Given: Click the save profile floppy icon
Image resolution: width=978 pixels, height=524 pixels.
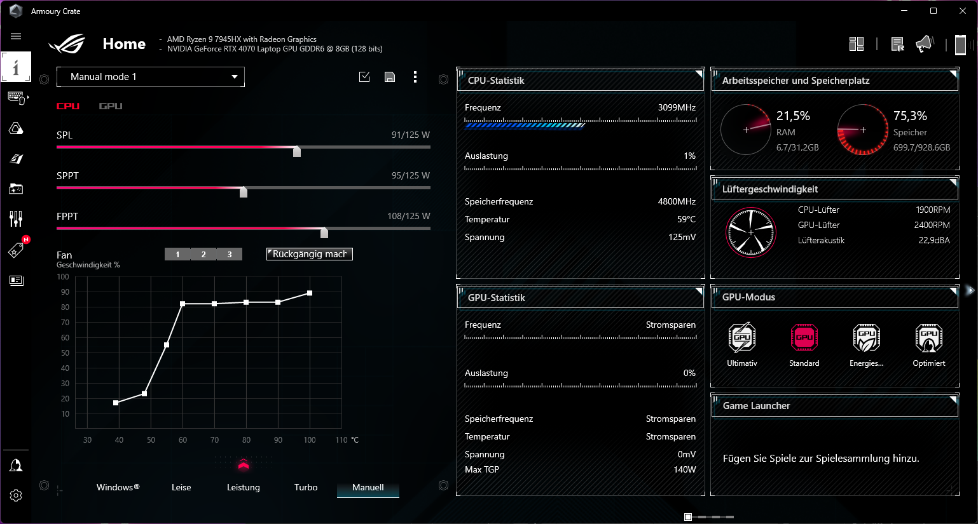Looking at the screenshot, I should (x=390, y=77).
